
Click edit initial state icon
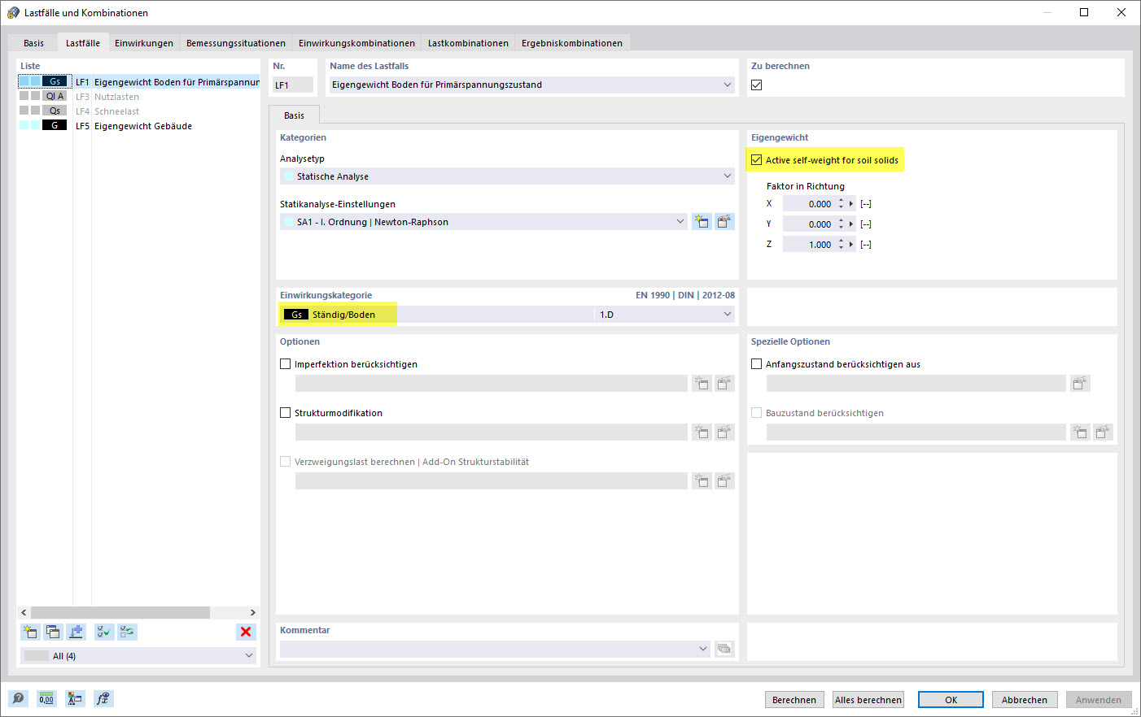pyautogui.click(x=1080, y=384)
